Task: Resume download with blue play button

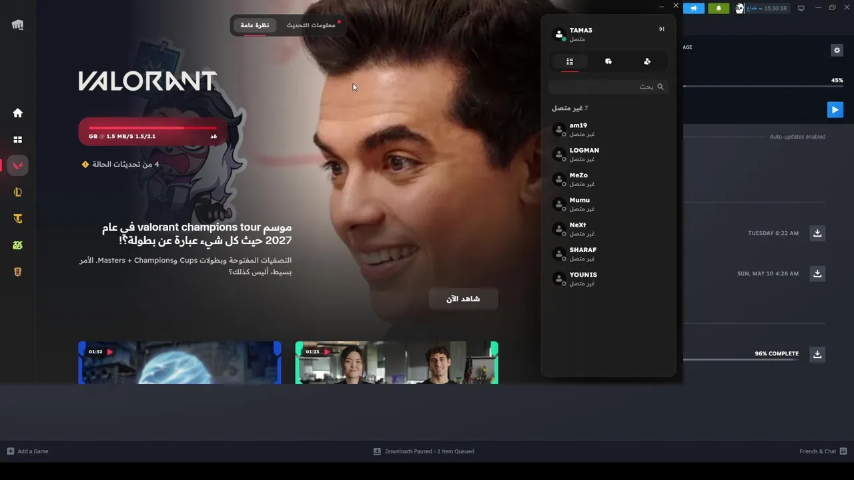Action: click(x=835, y=110)
